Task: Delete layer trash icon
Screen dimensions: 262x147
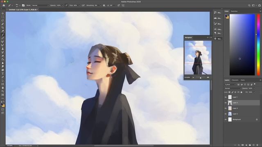Action: tap(257, 145)
